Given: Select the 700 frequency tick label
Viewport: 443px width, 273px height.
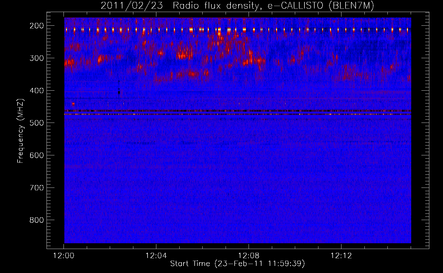Looking at the screenshot, I should coord(37,188).
